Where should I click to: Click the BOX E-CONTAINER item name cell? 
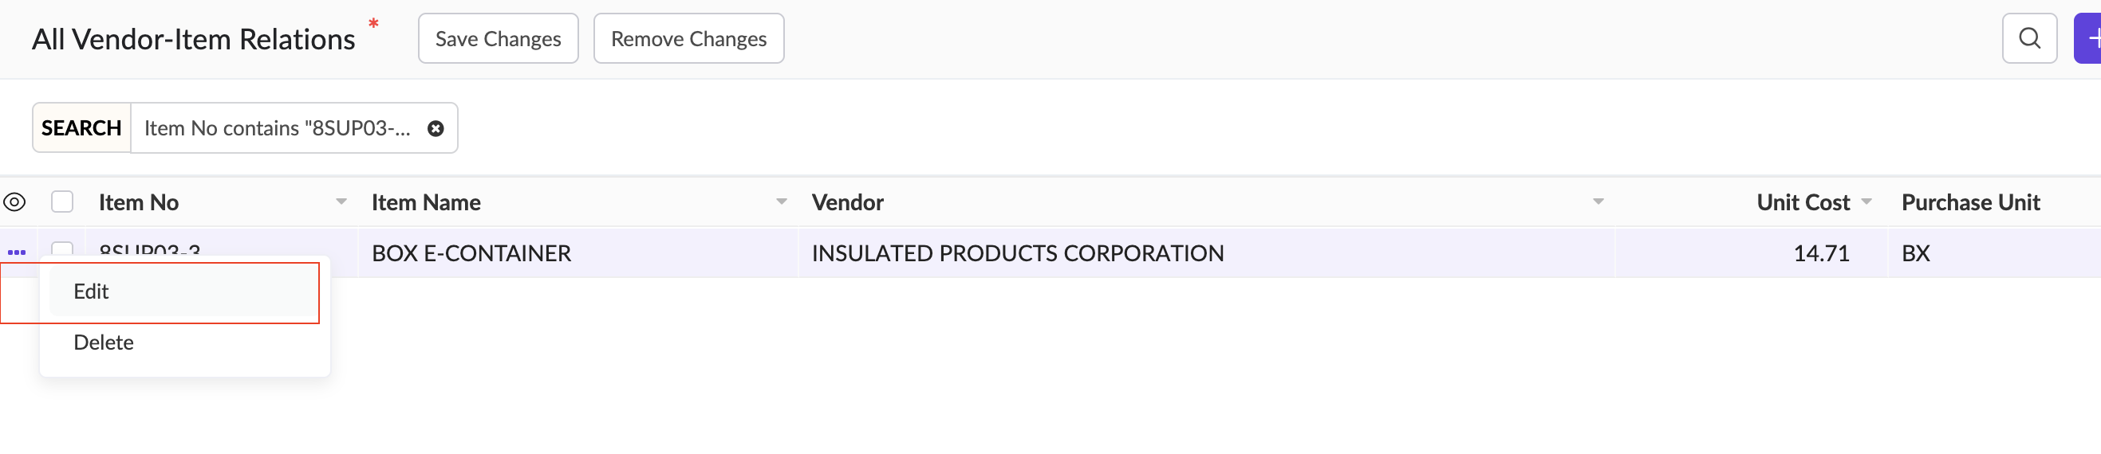[x=471, y=253]
